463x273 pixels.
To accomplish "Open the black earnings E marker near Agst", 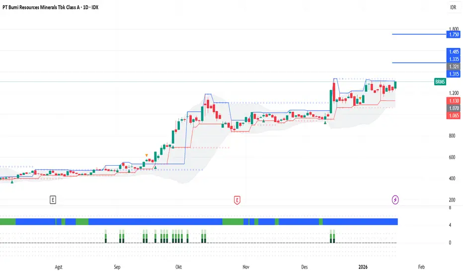I will [x=53, y=200].
